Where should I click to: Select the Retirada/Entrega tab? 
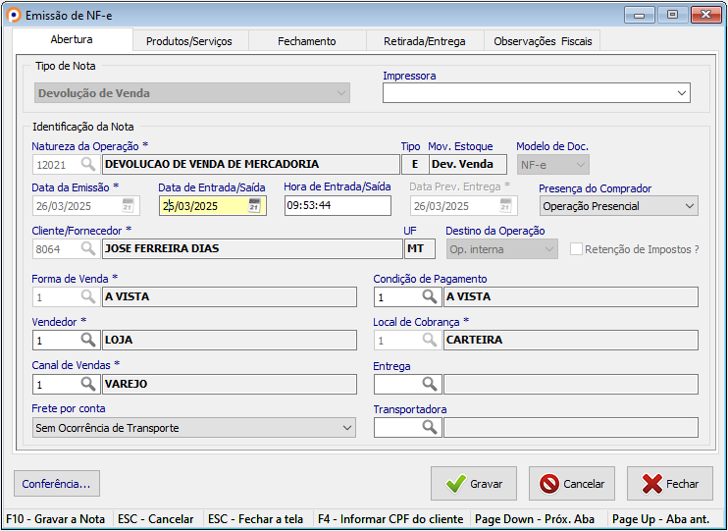[x=426, y=41]
